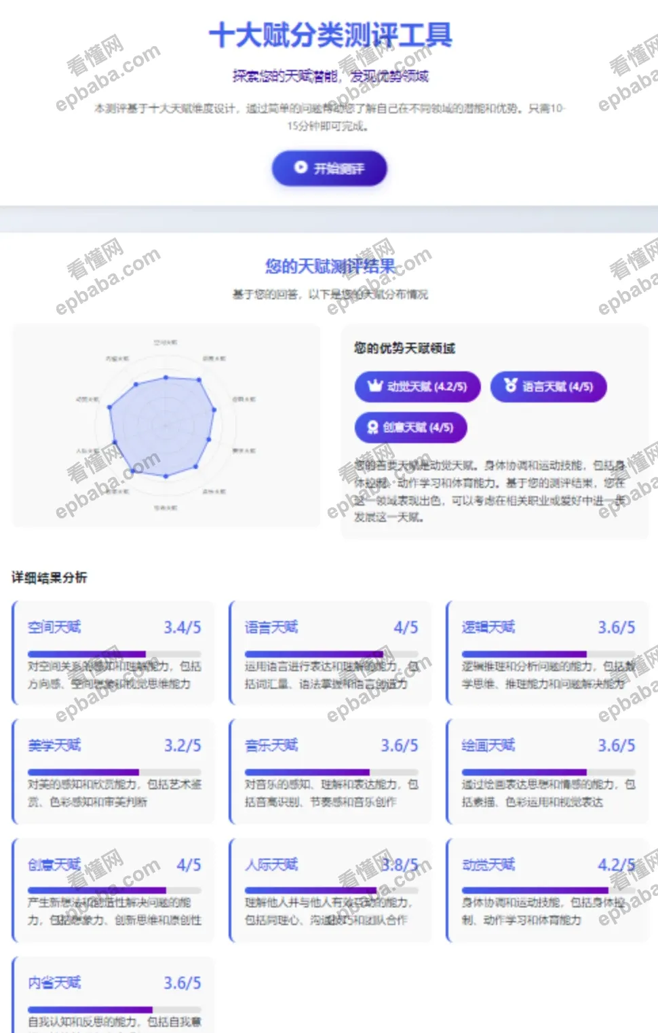Click the 绘画天赋 card title
Image resolution: width=658 pixels, height=1033 pixels.
tap(489, 745)
